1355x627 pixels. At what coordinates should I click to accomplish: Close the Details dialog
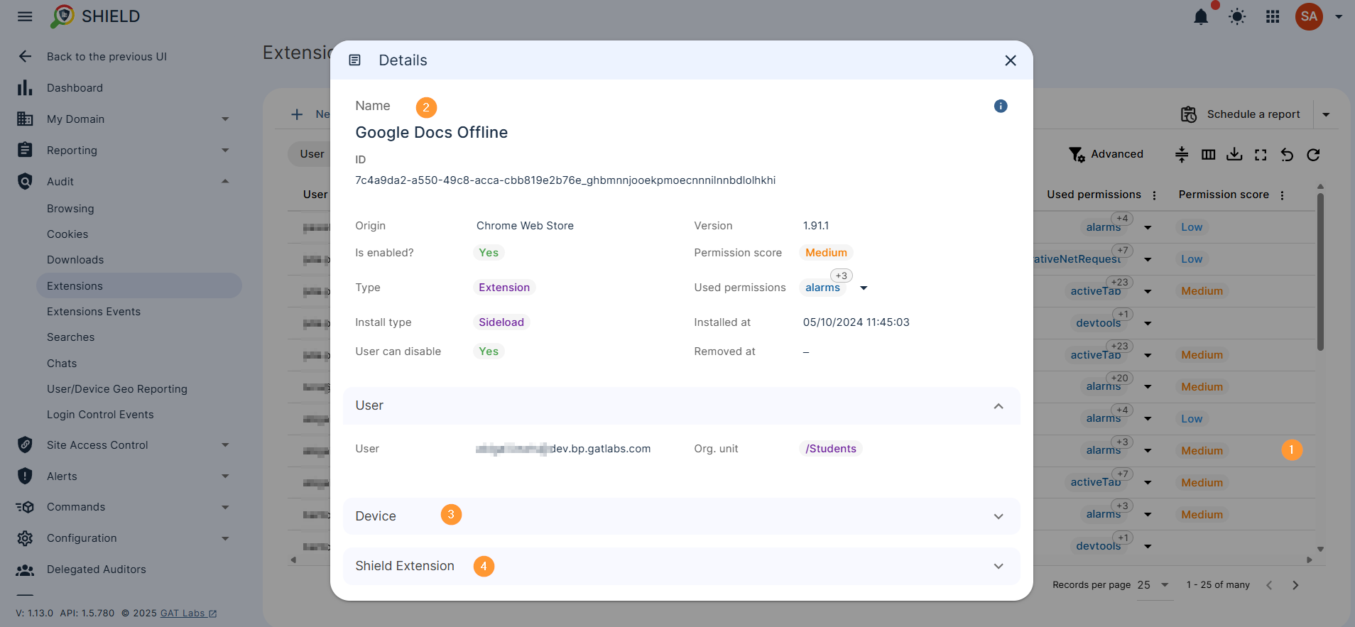[1011, 60]
